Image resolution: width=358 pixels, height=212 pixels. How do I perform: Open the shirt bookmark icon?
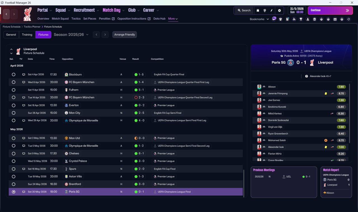coord(281,19)
